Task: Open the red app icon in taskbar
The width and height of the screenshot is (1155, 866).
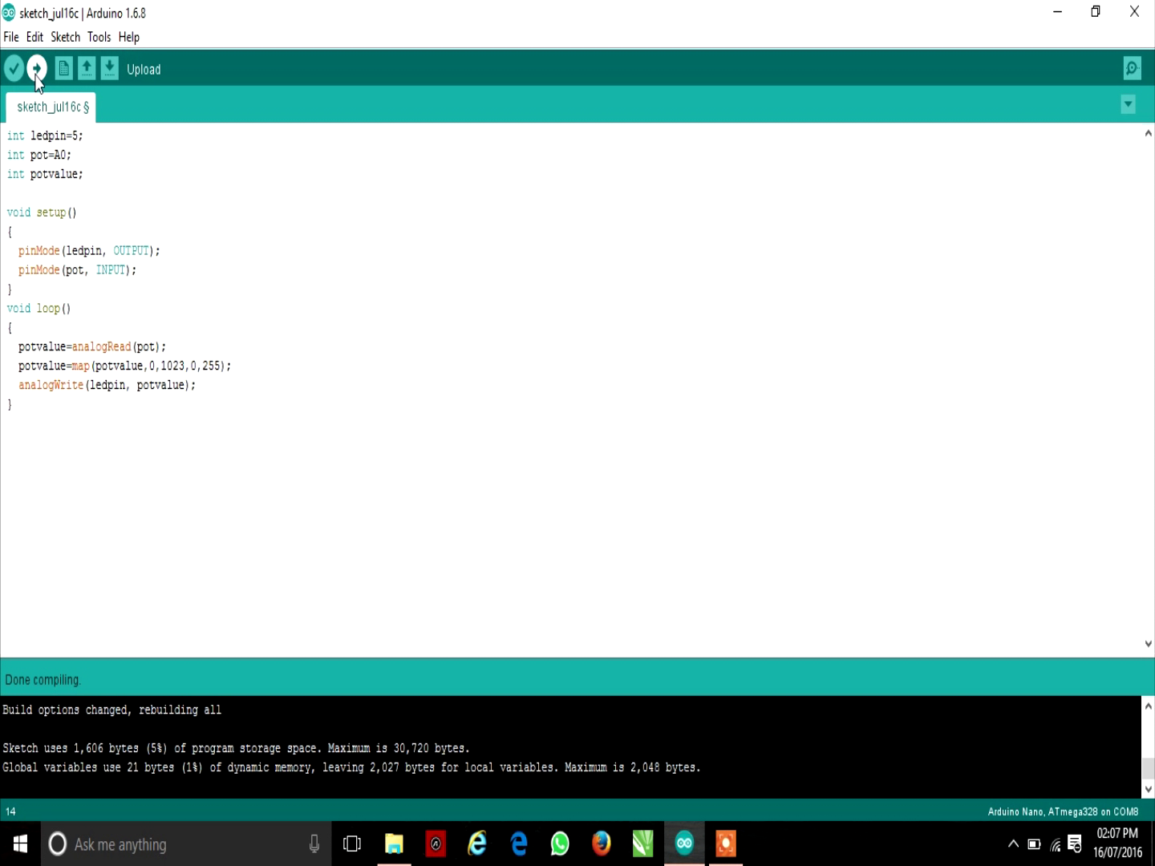Action: pyautogui.click(x=436, y=844)
